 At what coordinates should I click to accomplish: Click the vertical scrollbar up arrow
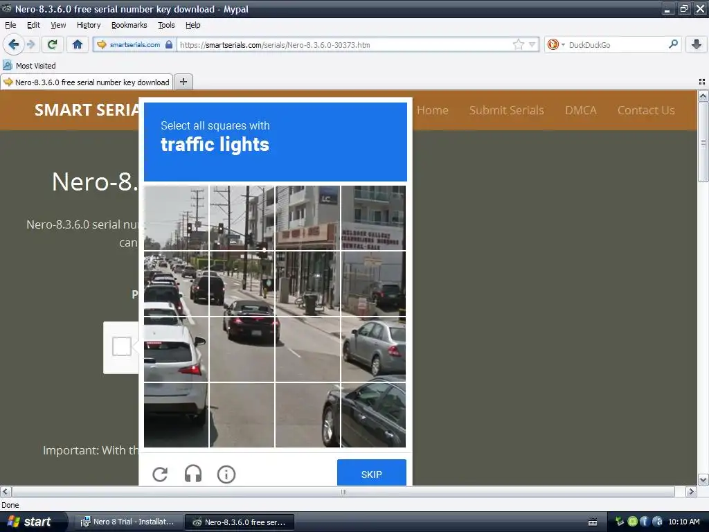click(x=703, y=96)
